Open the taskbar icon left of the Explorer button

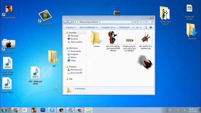(79, 110)
